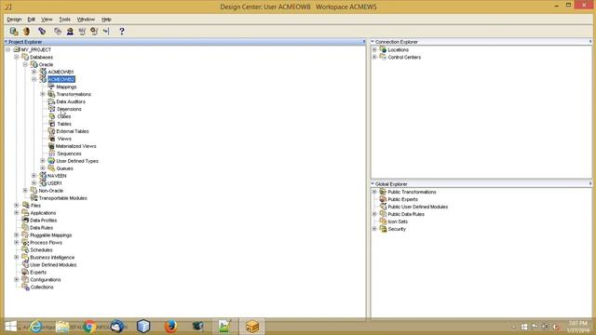Select the Materialized Views item
The image size is (596, 335).
click(75, 146)
